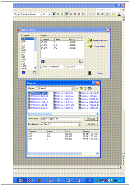
Task: Apply numbered list in Word toolbar
Action: [90, 14]
